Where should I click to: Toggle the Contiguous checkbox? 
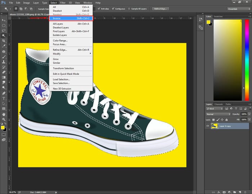pyautogui.click(x=113, y=9)
